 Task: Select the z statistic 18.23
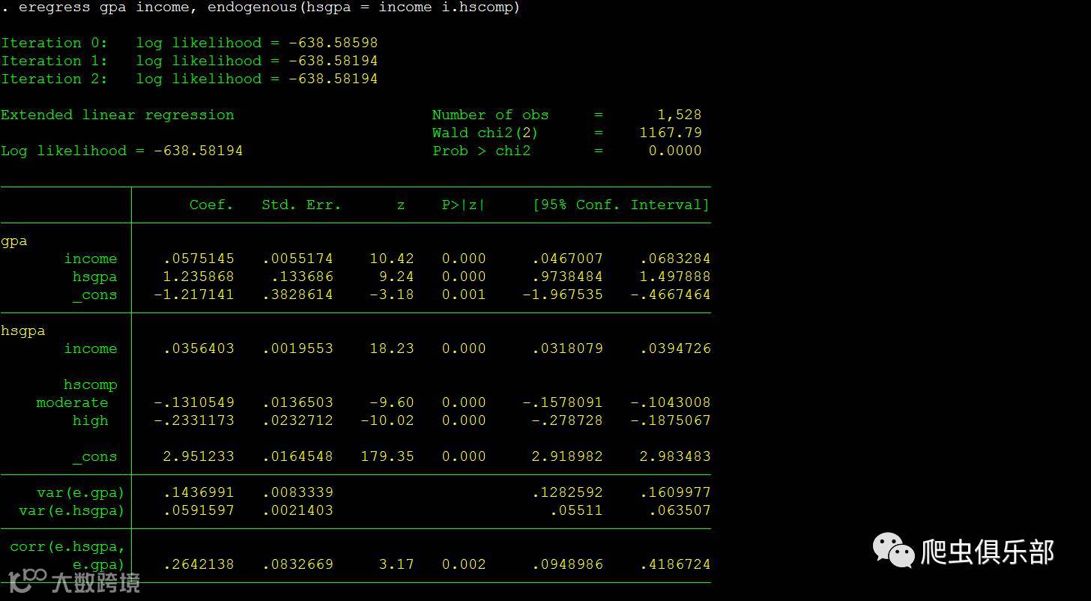[x=392, y=348]
